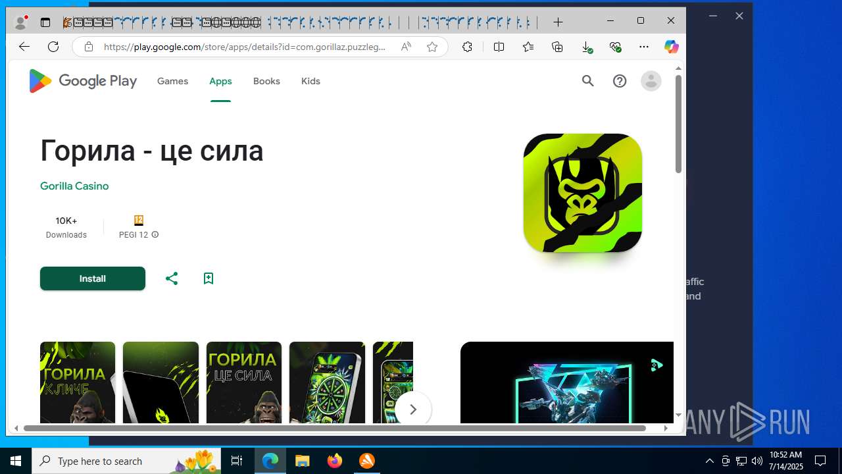842x474 pixels.
Task: Share the app using share icon
Action: pyautogui.click(x=172, y=278)
